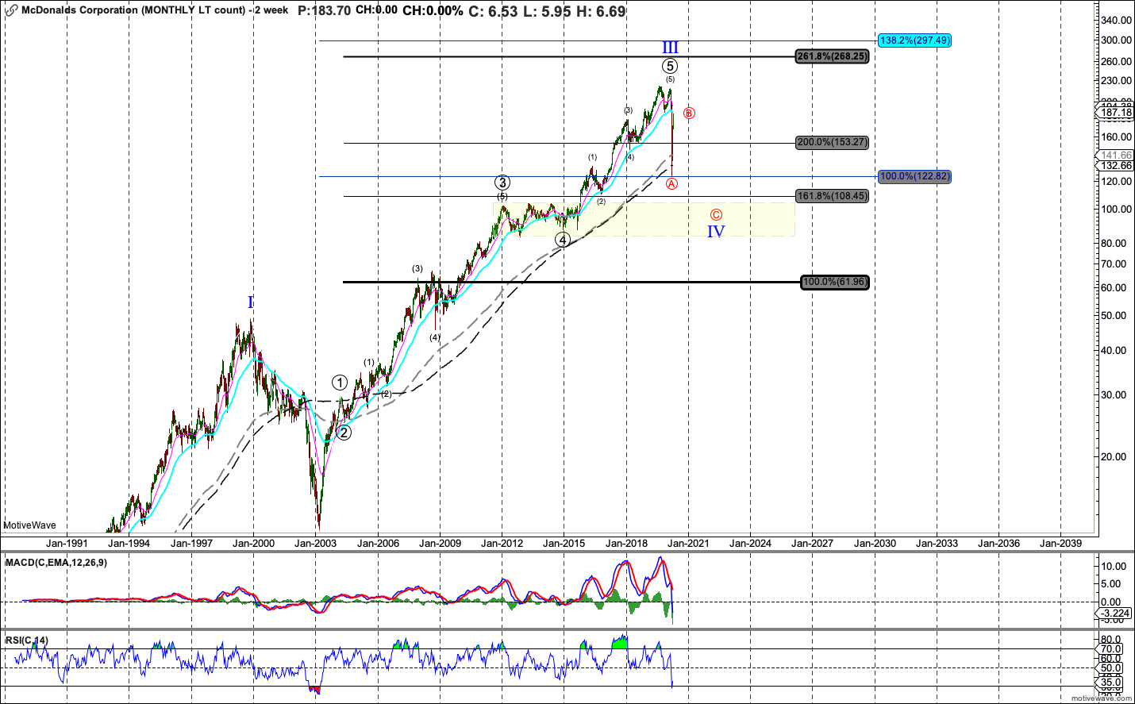Select the red circled C marker
This screenshot has height=704, width=1135.
click(x=716, y=215)
